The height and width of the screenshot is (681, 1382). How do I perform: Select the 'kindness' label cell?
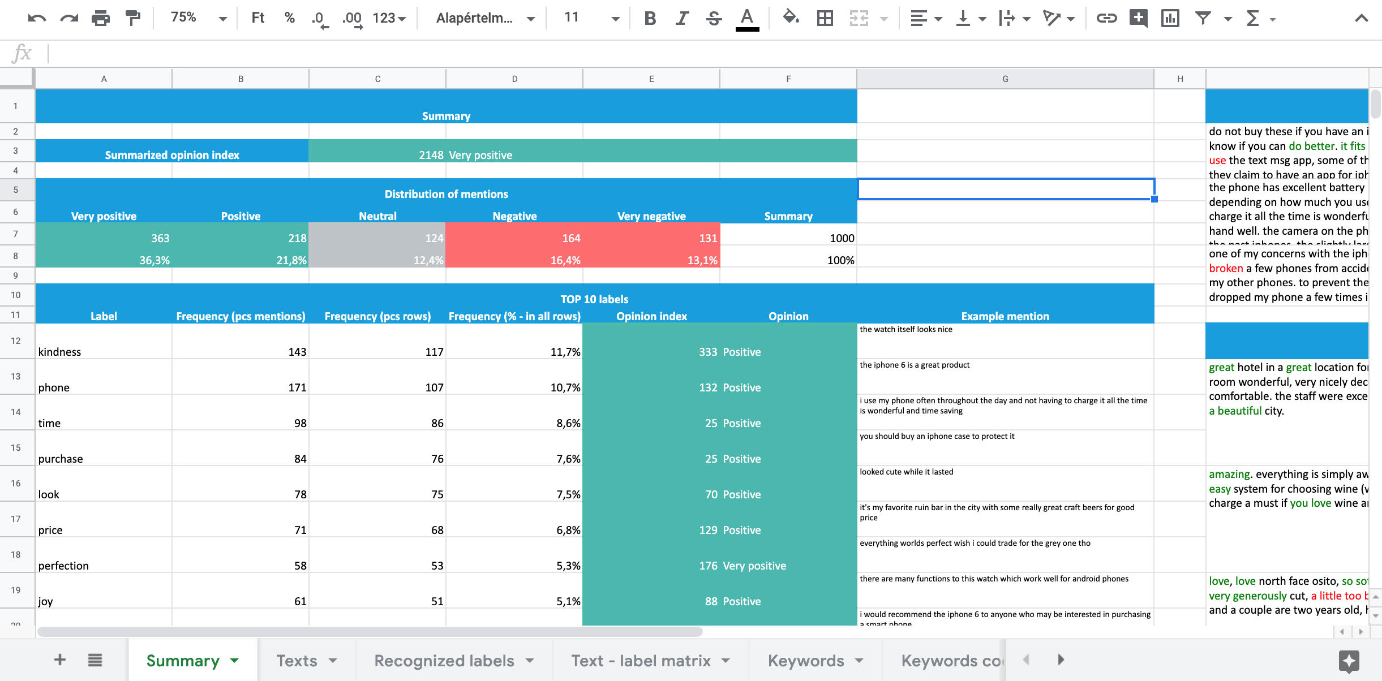click(x=104, y=341)
